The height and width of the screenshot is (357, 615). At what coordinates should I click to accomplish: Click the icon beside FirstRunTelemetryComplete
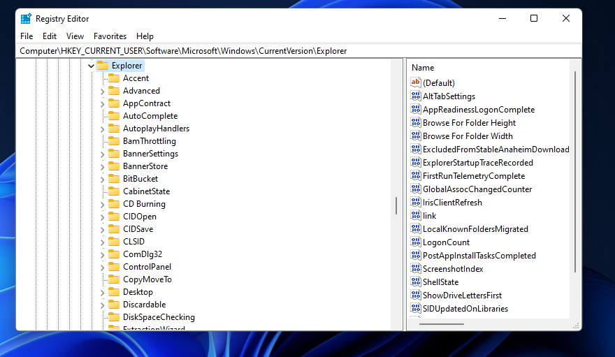416,175
